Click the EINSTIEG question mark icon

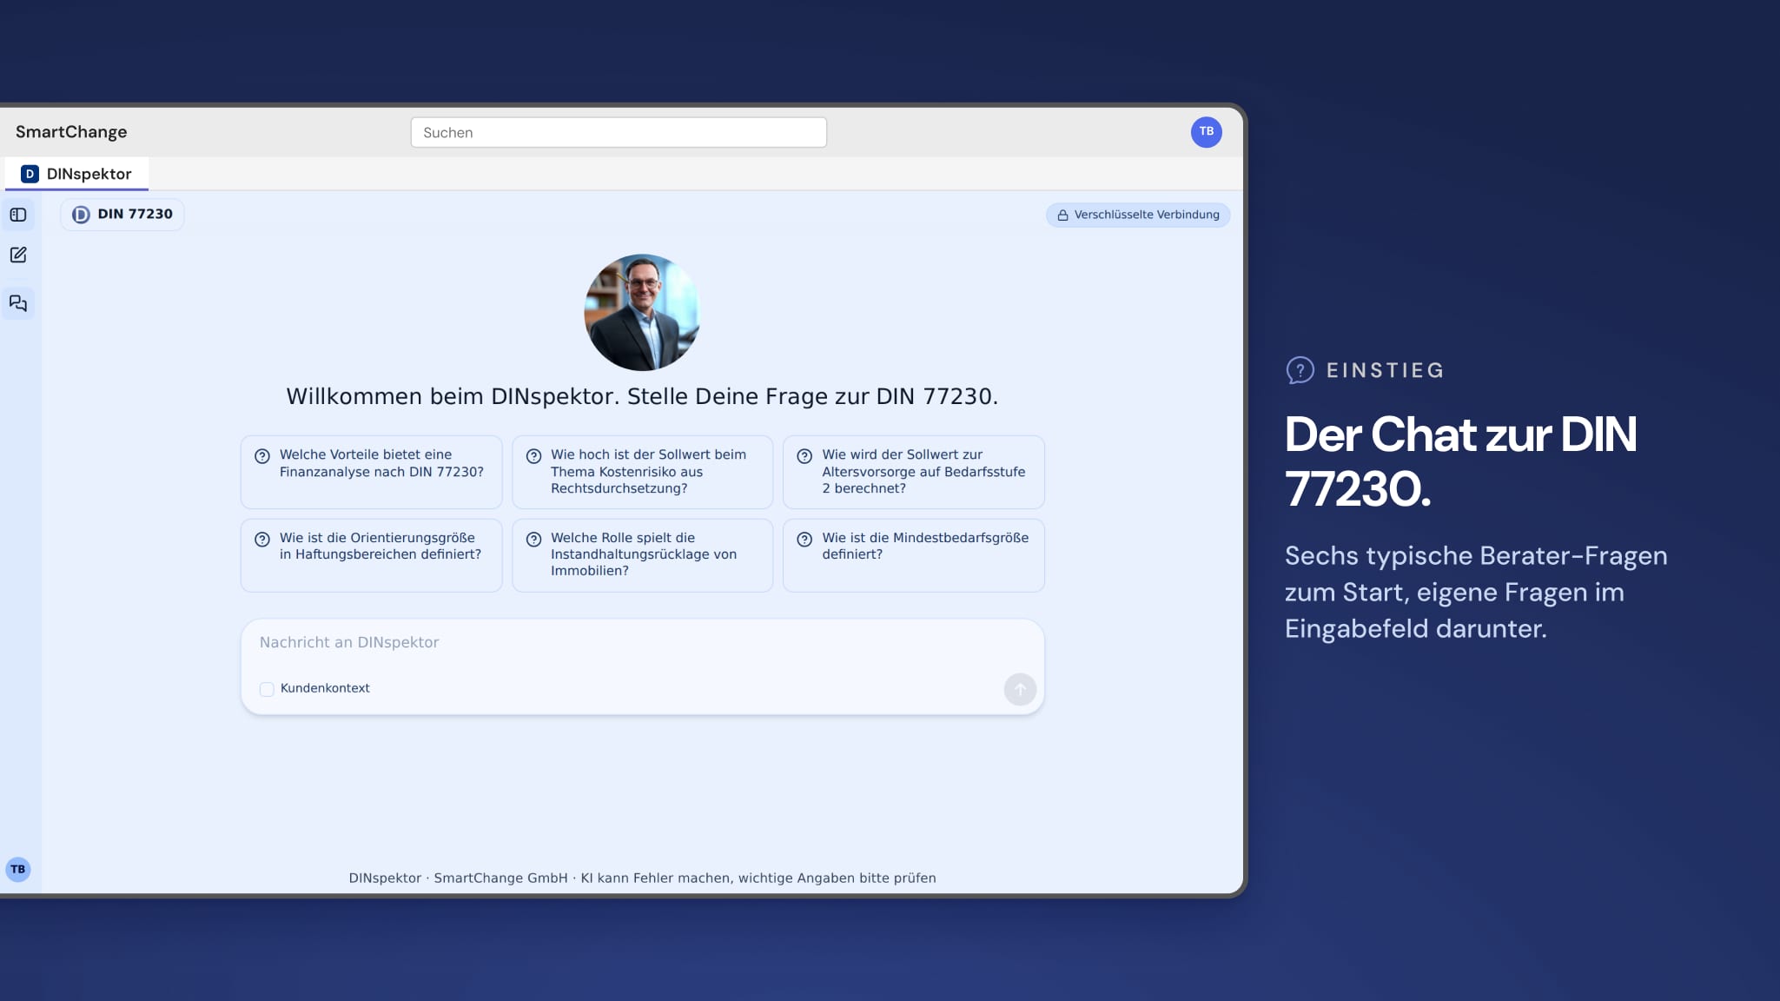click(1300, 370)
